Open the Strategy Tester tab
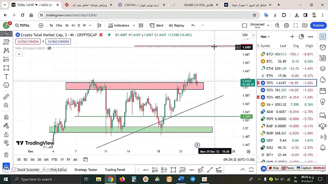The height and width of the screenshot is (184, 328). click(86, 170)
